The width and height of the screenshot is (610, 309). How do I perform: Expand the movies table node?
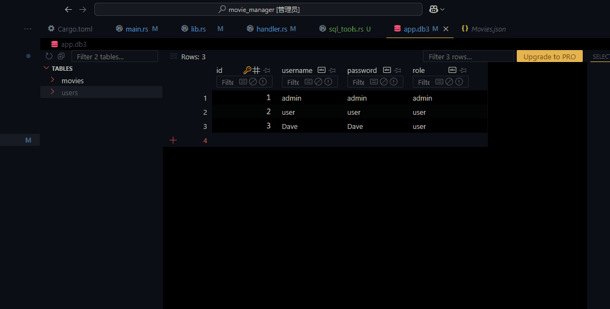[x=53, y=81]
